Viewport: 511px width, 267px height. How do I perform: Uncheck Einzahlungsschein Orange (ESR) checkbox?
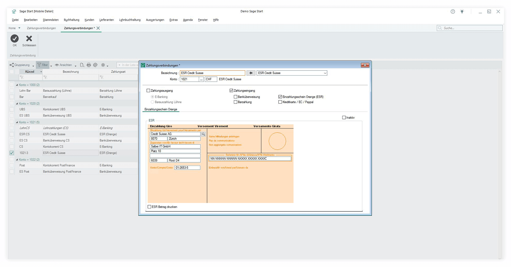pyautogui.click(x=280, y=97)
